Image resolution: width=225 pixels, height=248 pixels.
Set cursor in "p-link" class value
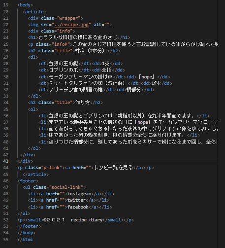pos(52,168)
